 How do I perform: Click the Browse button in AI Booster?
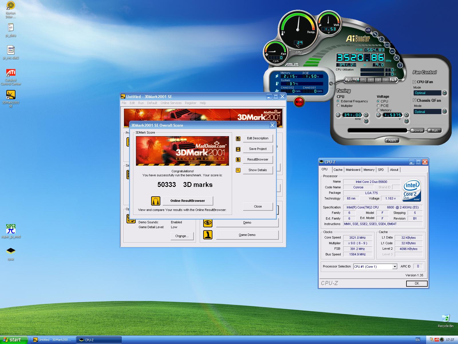point(417,130)
